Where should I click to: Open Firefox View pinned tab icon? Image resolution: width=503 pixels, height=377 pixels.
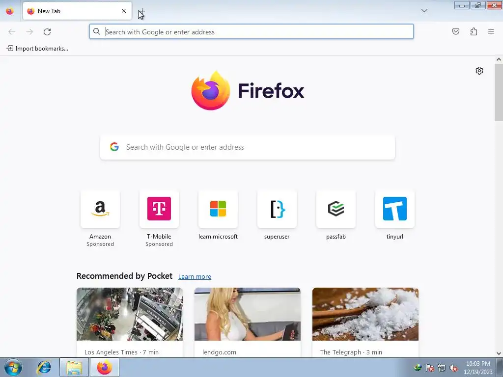click(10, 11)
